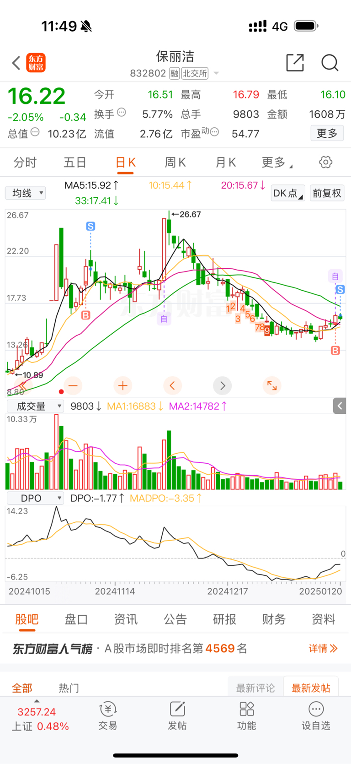This screenshot has width=351, height=764.
Task: Open 股吧 tab
Action: (27, 619)
